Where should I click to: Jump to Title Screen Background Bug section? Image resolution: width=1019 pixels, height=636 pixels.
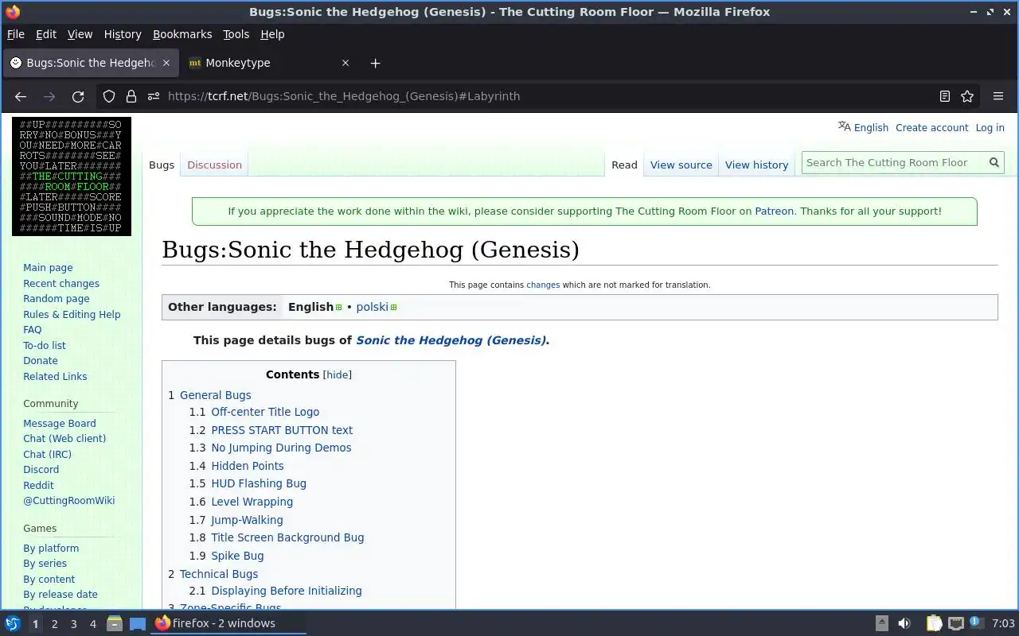tap(287, 537)
